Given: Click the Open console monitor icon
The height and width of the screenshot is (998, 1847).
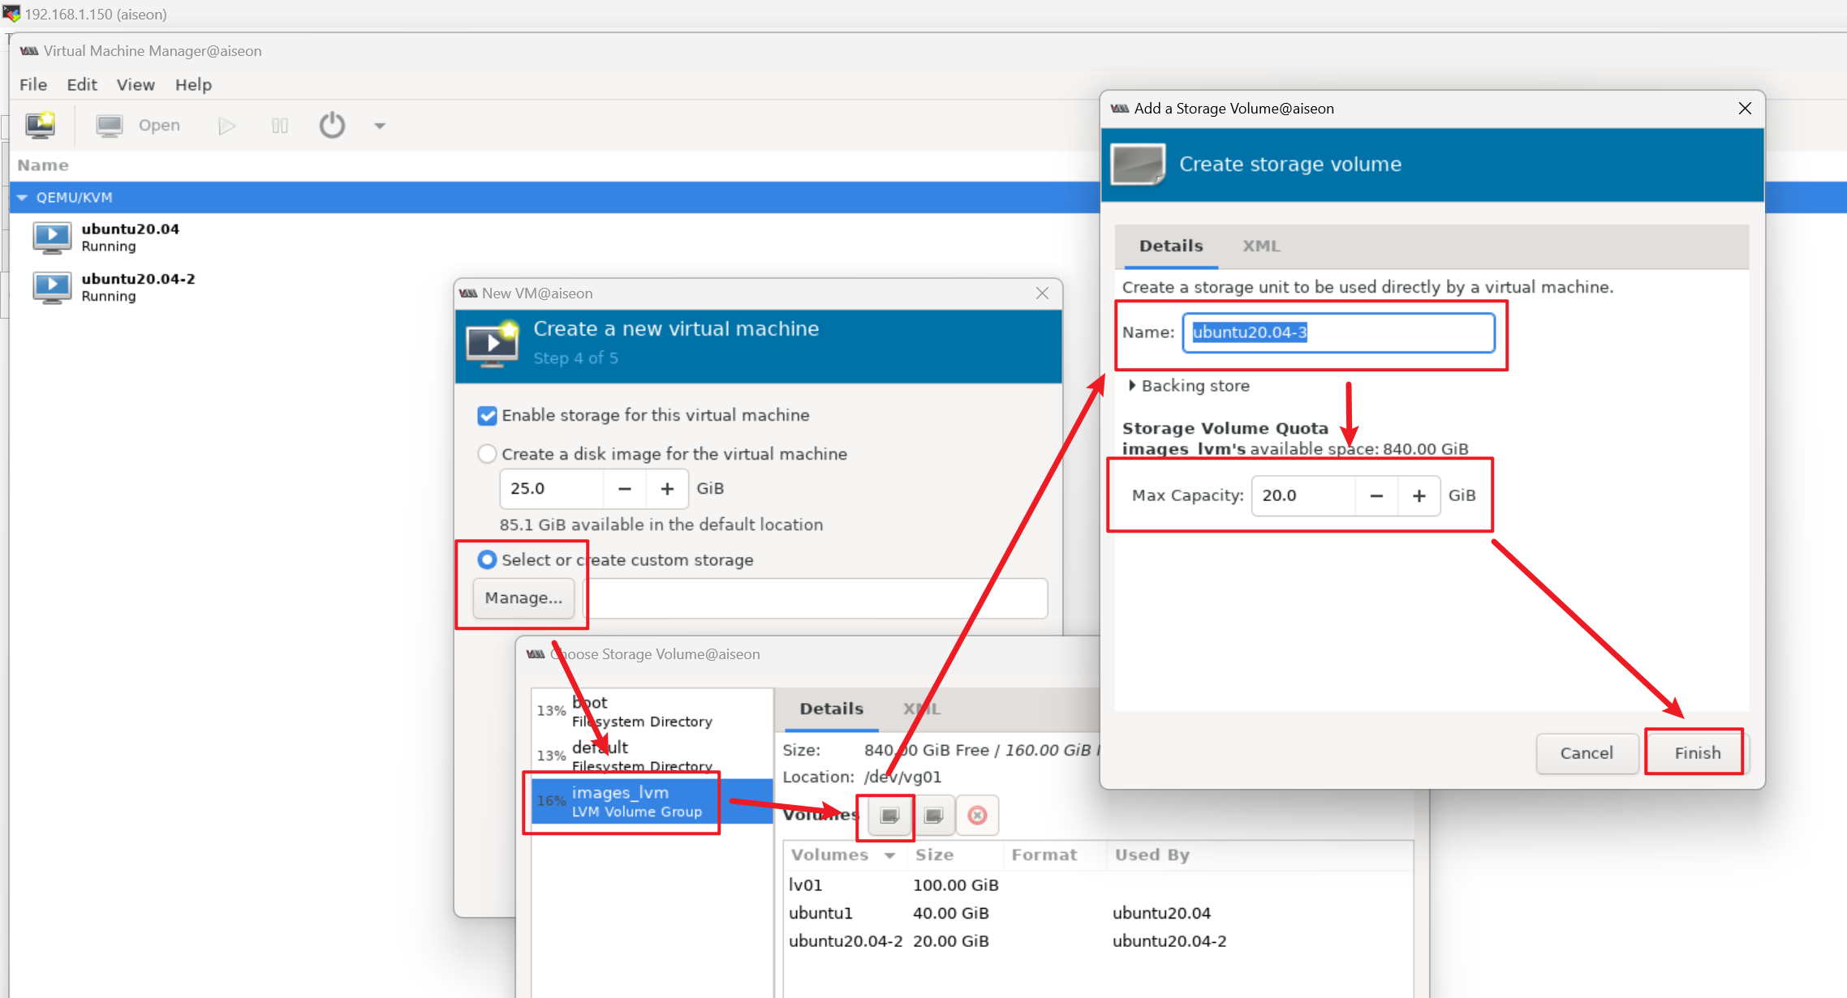Looking at the screenshot, I should pos(109,125).
